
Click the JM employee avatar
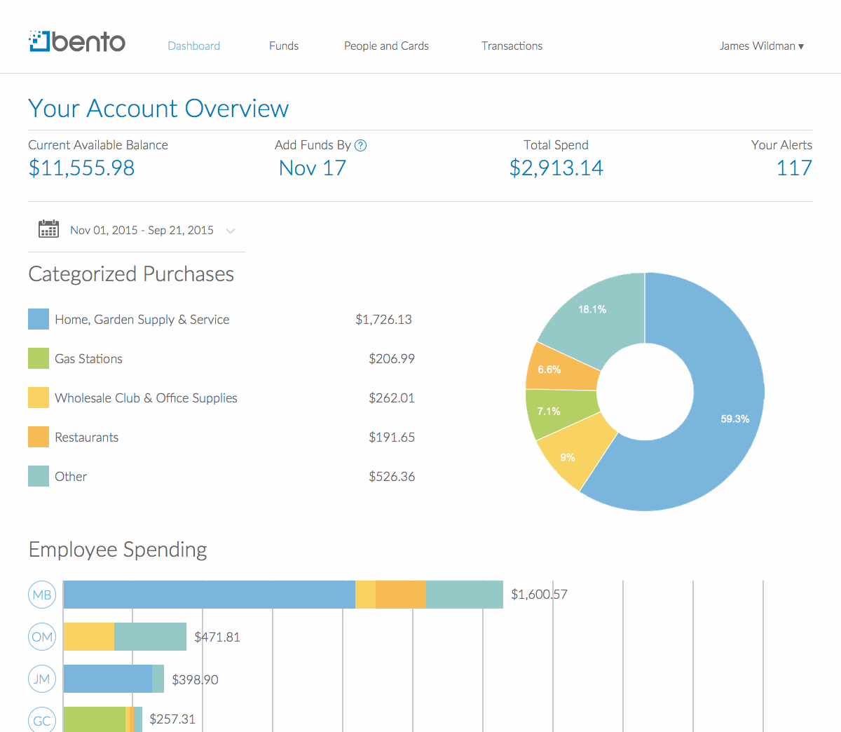click(x=42, y=679)
